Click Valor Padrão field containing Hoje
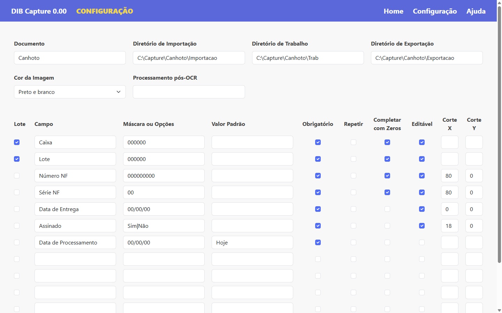 (x=252, y=242)
